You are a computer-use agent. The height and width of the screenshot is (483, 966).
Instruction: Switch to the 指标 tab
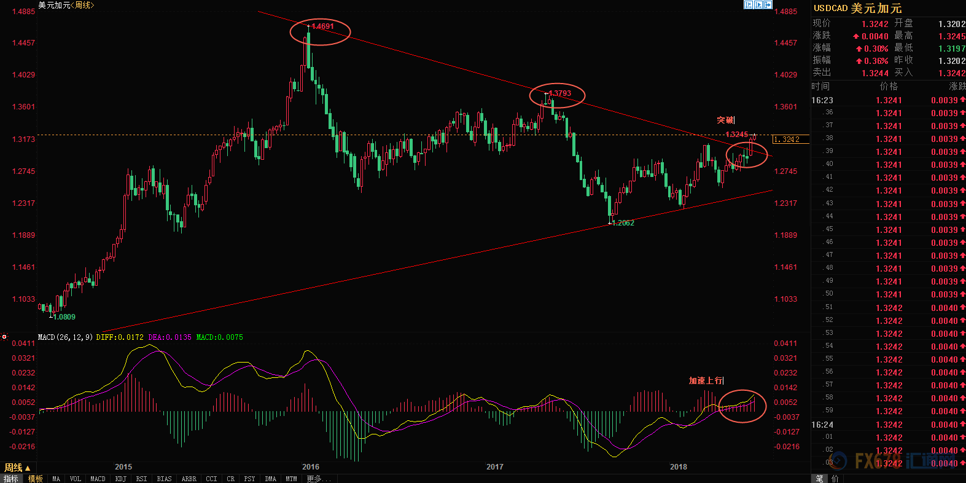pos(11,479)
